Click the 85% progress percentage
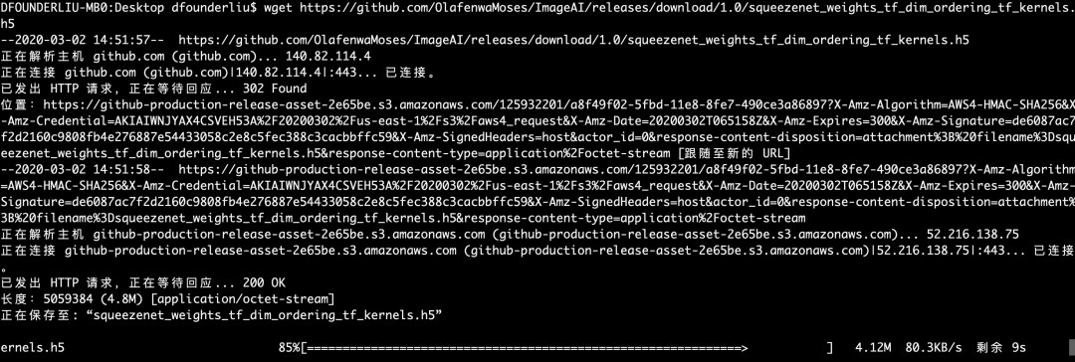The image size is (1075, 362). point(288,348)
